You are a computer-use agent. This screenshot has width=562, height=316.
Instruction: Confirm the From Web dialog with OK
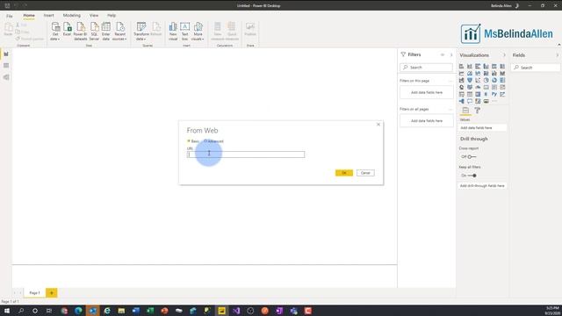pos(344,173)
